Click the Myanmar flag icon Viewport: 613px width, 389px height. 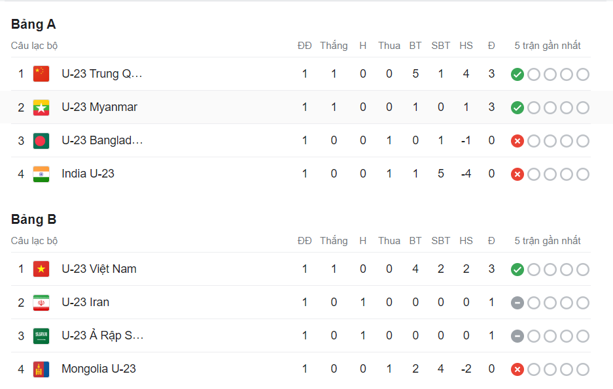(41, 107)
